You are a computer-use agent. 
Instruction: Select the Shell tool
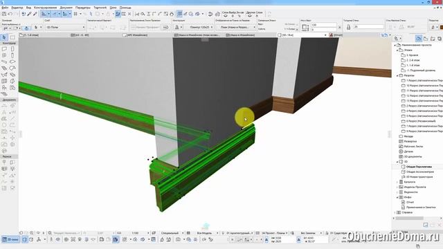pos(4,75)
